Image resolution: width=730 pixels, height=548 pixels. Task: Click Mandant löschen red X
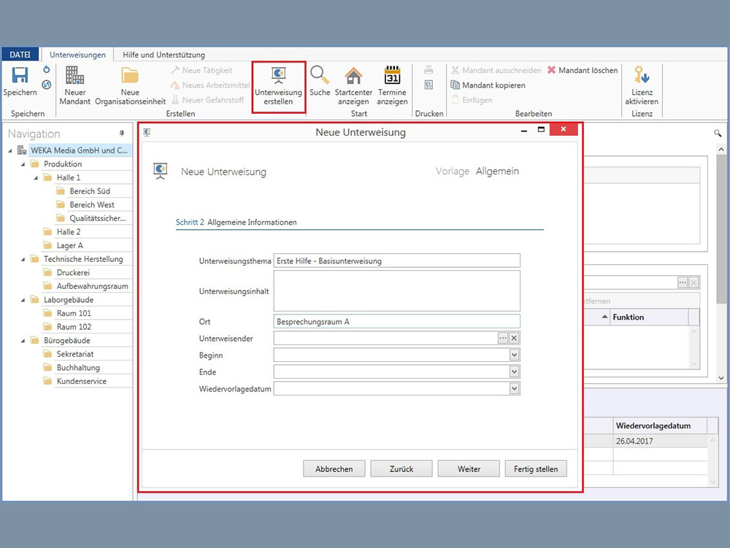click(553, 71)
